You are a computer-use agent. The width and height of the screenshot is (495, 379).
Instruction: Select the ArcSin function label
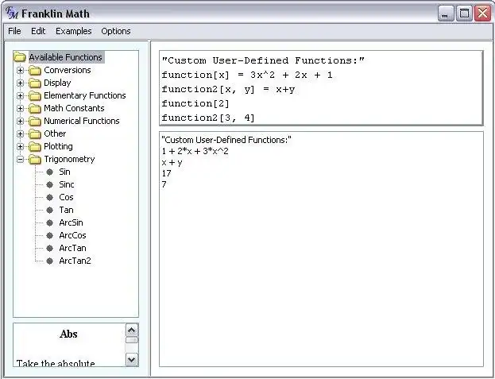tap(71, 222)
